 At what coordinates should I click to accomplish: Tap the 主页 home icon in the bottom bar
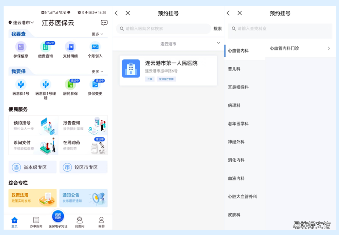tap(14, 222)
